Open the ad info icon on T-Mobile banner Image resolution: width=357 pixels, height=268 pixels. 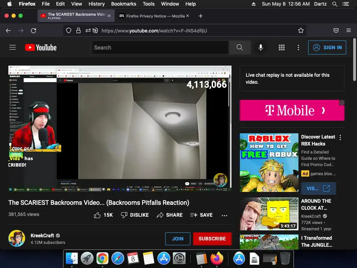pos(342,103)
